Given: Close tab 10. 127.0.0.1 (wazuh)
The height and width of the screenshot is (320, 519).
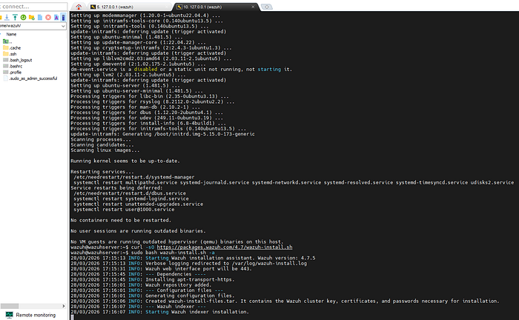Looking at the screenshot, I should click(254, 7).
